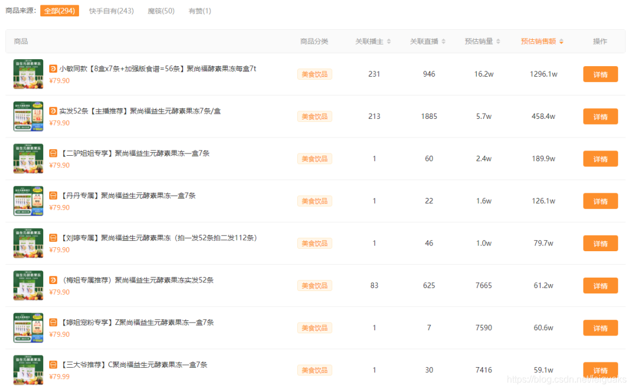632x390 pixels.
Task: Sort by 预估销售额 column arrows
Action: click(561, 42)
